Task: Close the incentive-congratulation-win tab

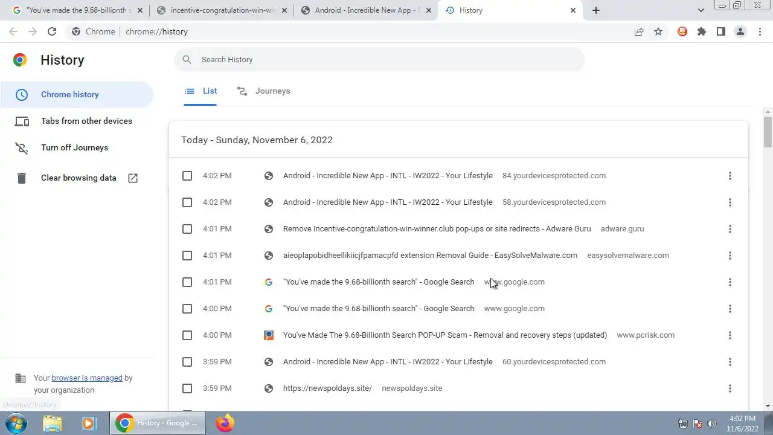Action: pos(284,10)
